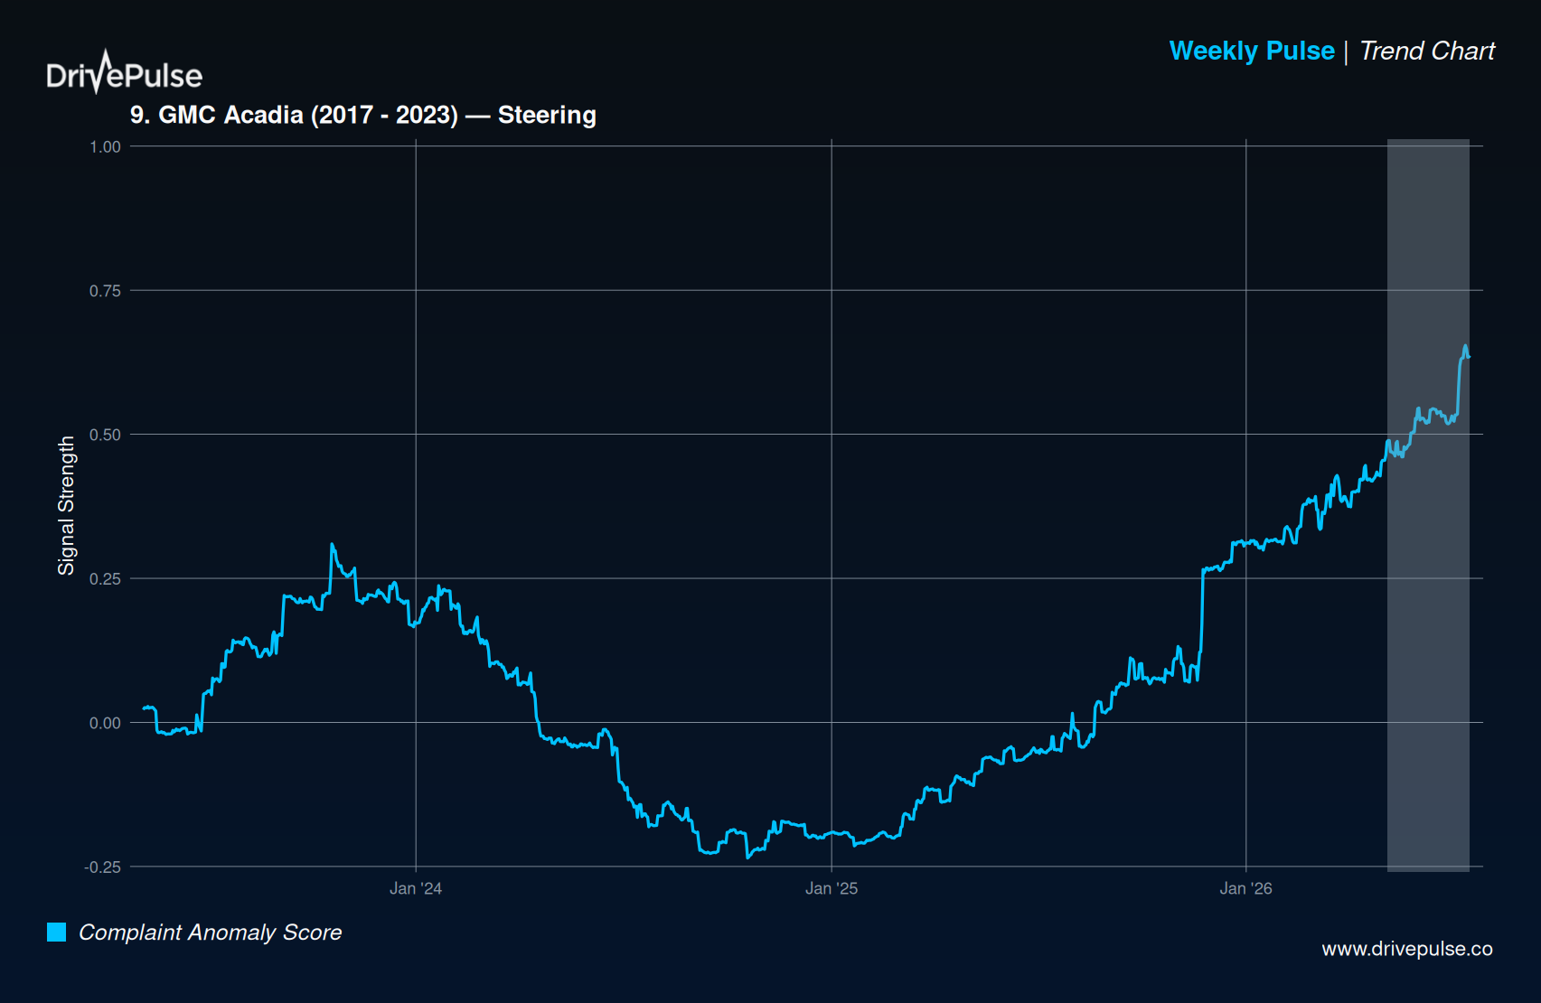Click the shaded recent-period highlight band
The width and height of the screenshot is (1541, 1003).
(x=1428, y=505)
